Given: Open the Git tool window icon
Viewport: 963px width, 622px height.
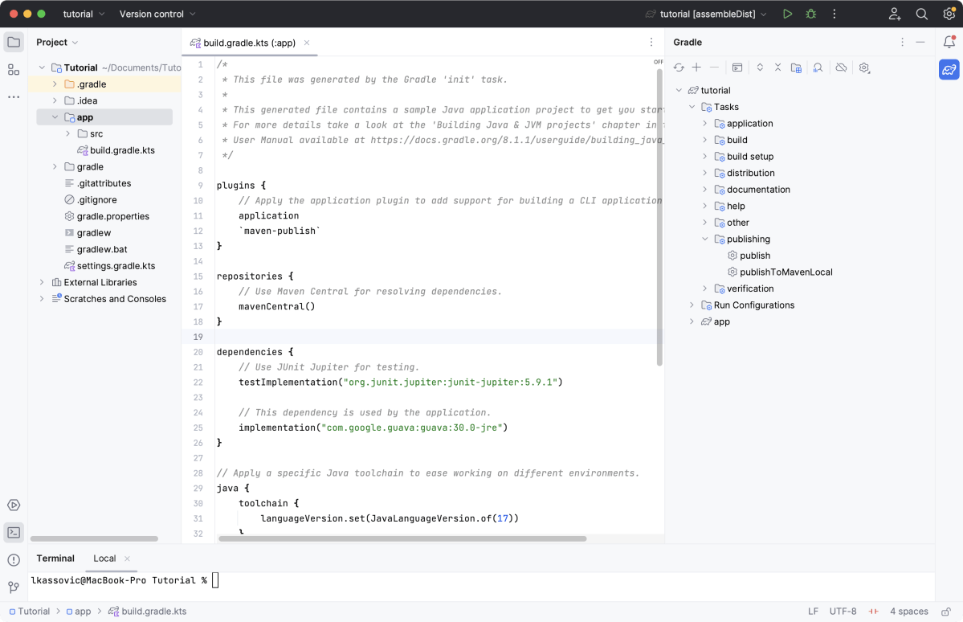Looking at the screenshot, I should 14,587.
